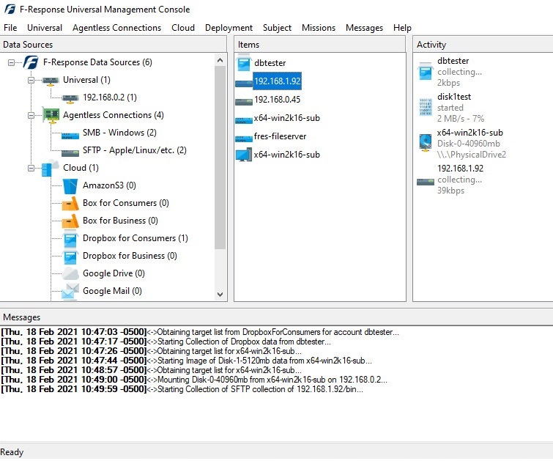
Task: Click the Data Sources vertical scrollbar thumb
Action: (220, 158)
